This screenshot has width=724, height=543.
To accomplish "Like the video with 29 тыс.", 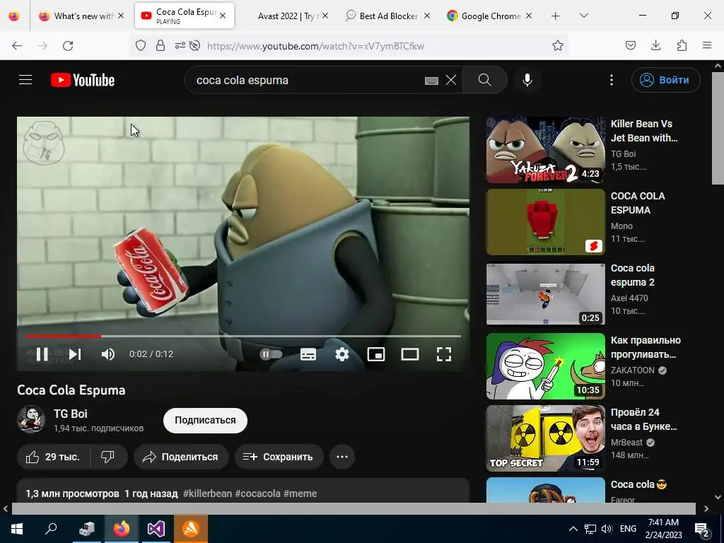I will 53,457.
